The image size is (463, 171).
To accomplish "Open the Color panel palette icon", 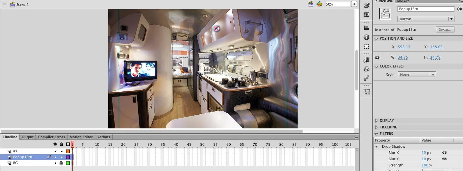I will [x=366, y=6].
